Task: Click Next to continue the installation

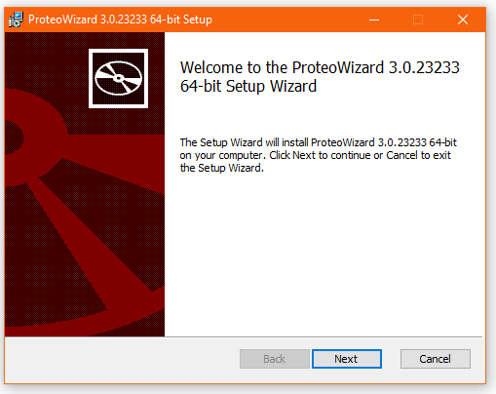Action: 347,359
